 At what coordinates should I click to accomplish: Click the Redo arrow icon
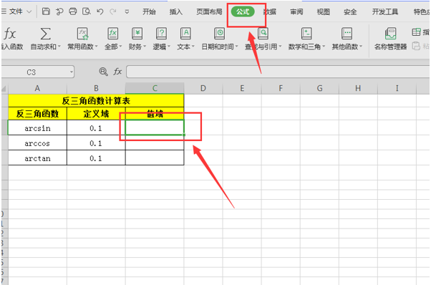(112, 11)
